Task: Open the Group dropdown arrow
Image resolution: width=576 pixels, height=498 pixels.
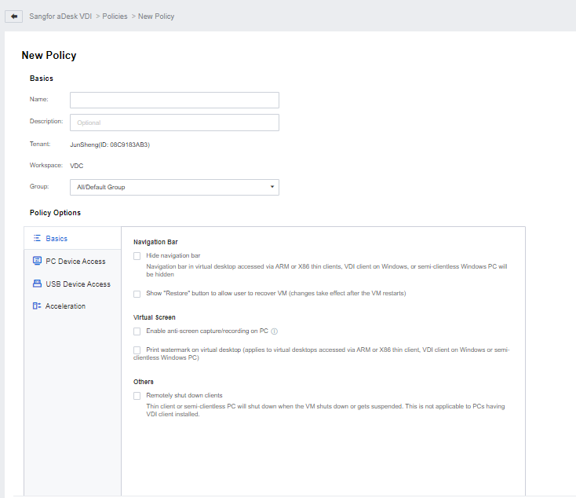Action: [272, 187]
